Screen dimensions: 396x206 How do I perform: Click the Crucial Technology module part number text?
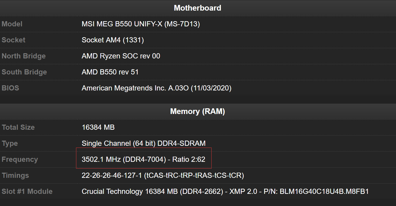point(225,192)
